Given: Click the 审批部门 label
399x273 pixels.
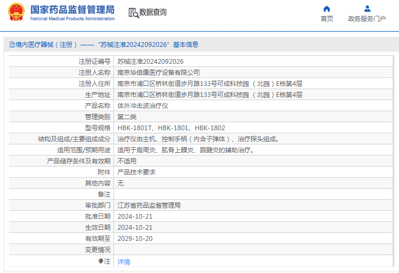Looking at the screenshot, I should pyautogui.click(x=98, y=206).
